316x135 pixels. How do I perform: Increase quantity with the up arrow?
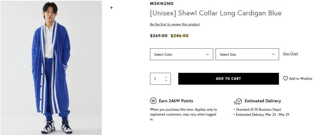click(166, 77)
